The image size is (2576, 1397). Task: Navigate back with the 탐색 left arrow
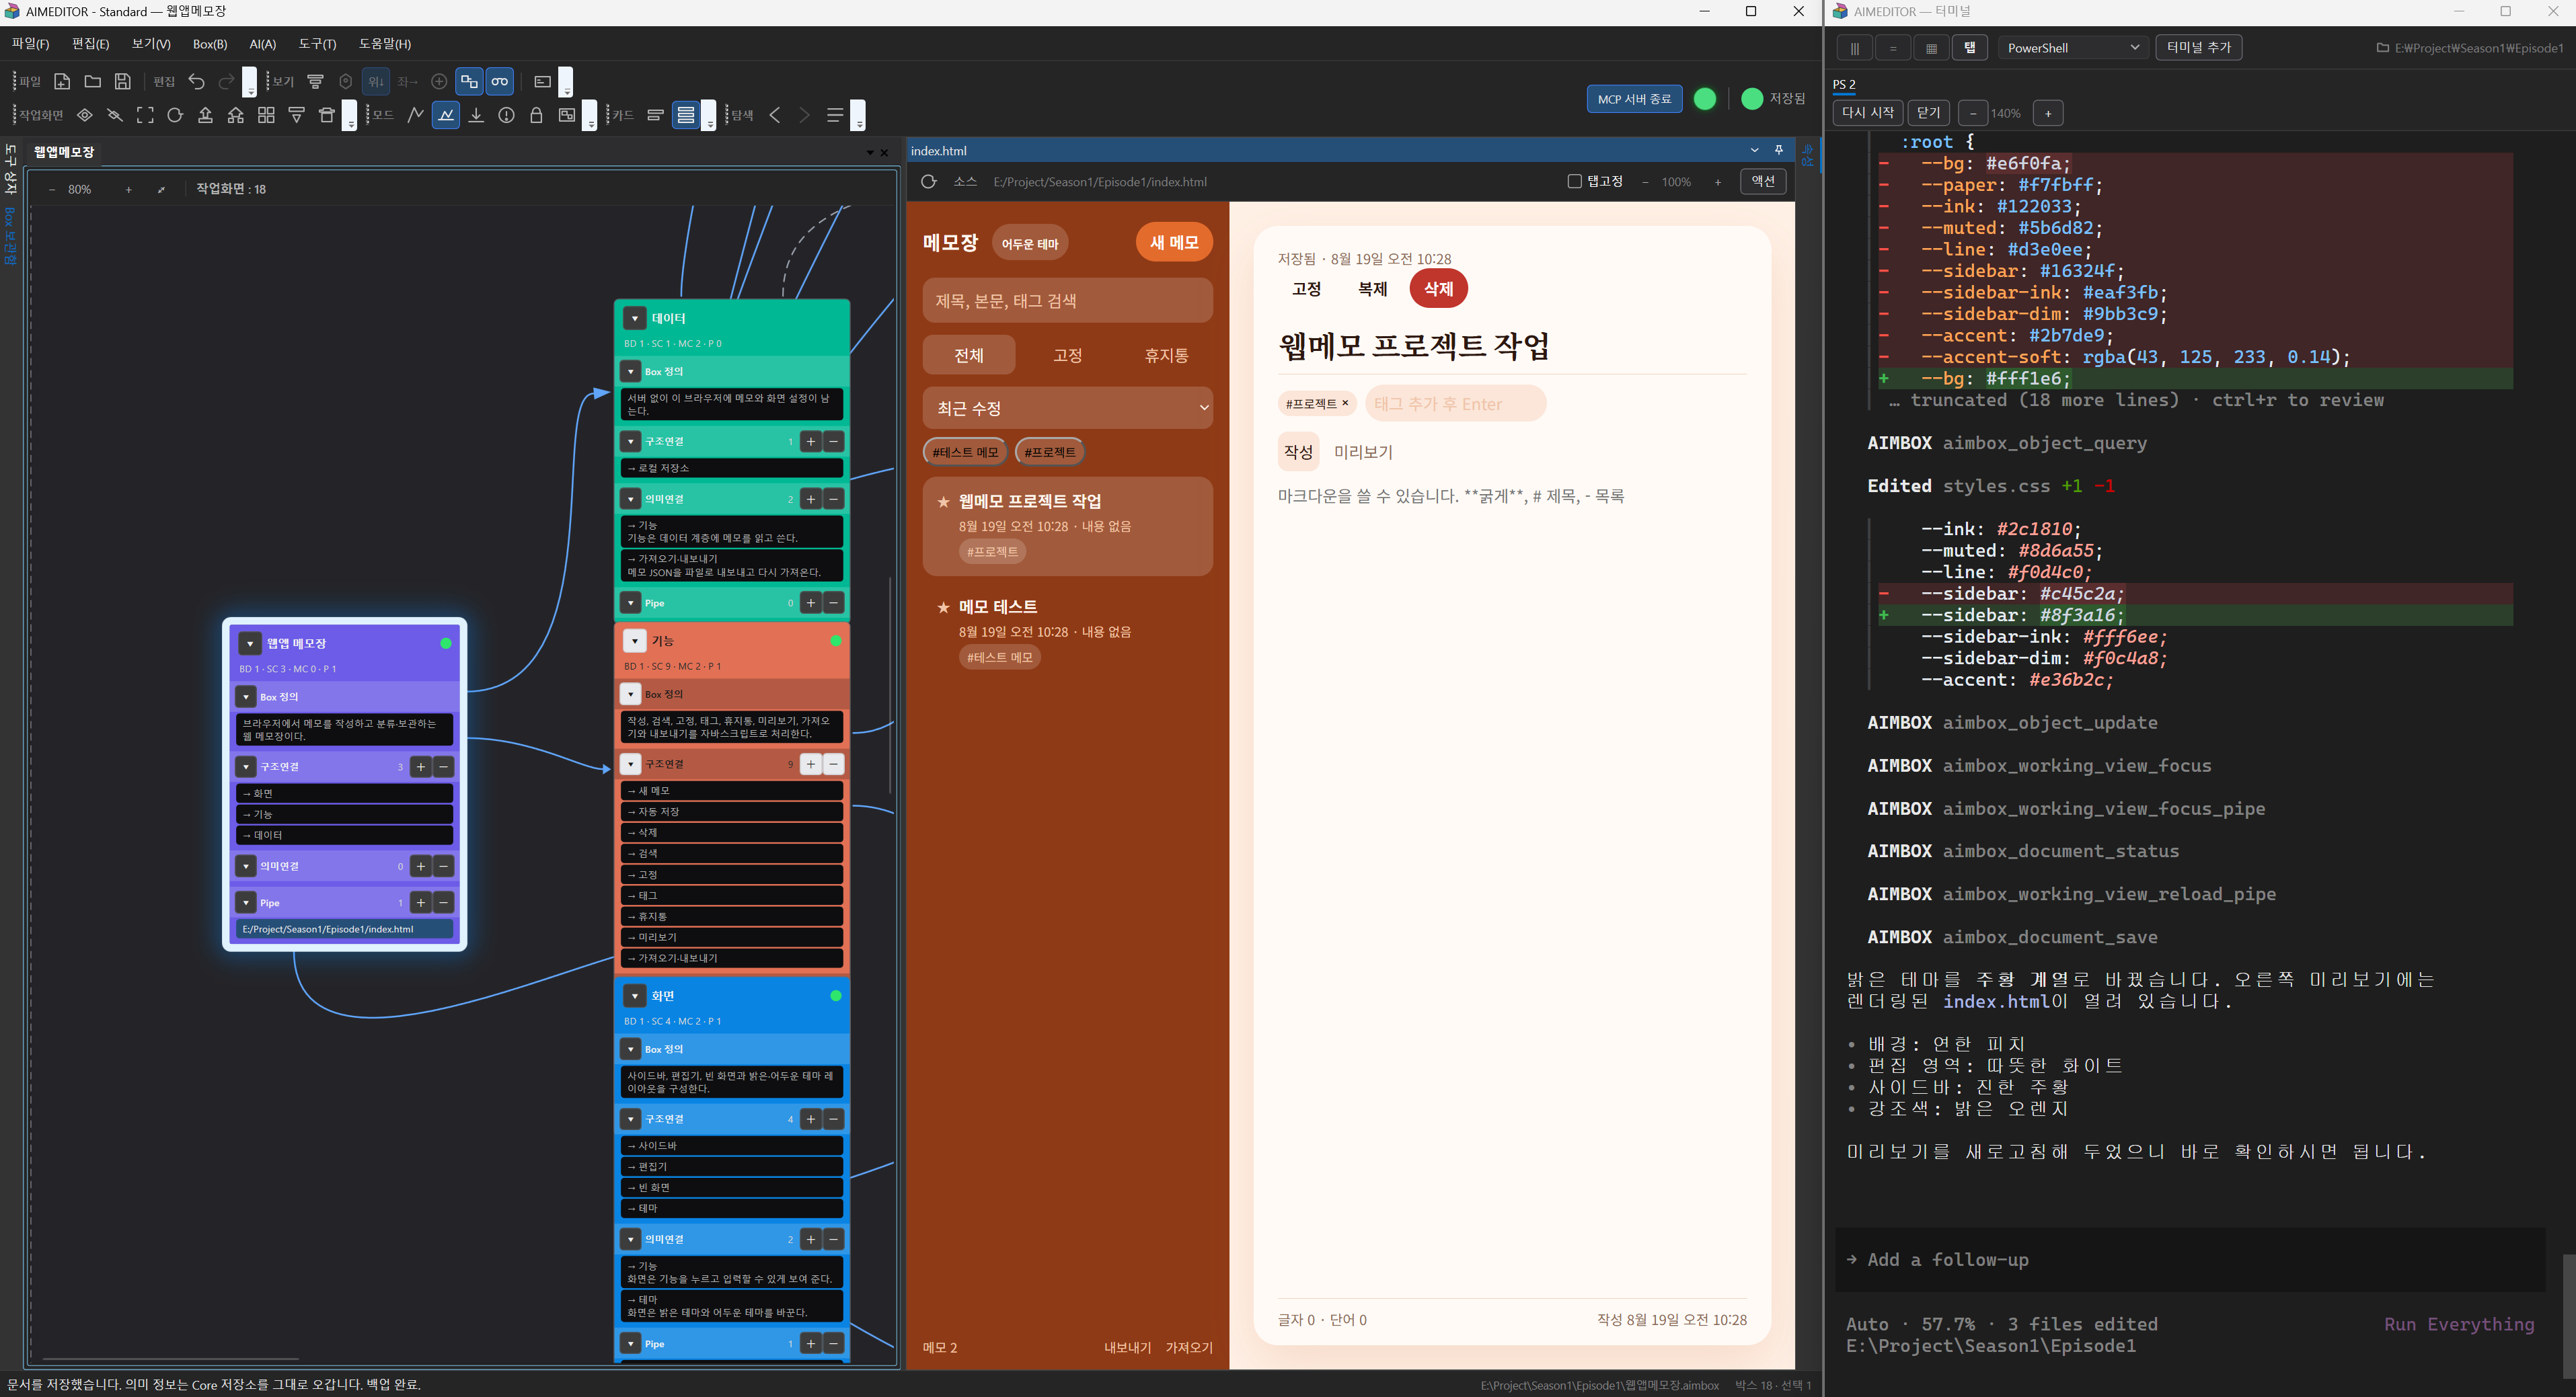(775, 115)
